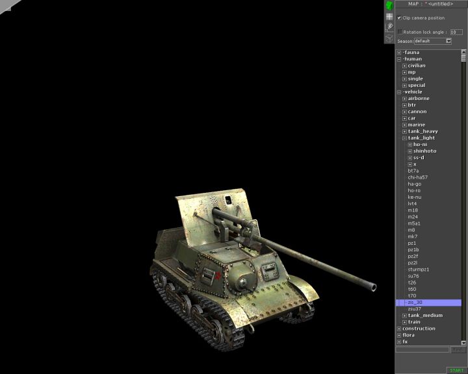Toggle Clip camera position checkbox
The image size is (468, 374).
[400, 18]
